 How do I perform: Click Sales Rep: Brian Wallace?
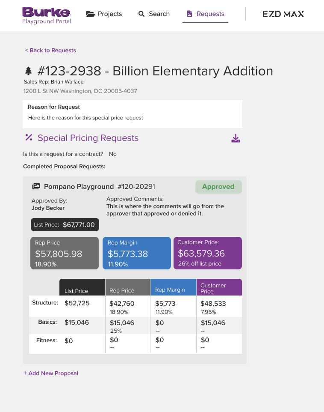(x=54, y=82)
